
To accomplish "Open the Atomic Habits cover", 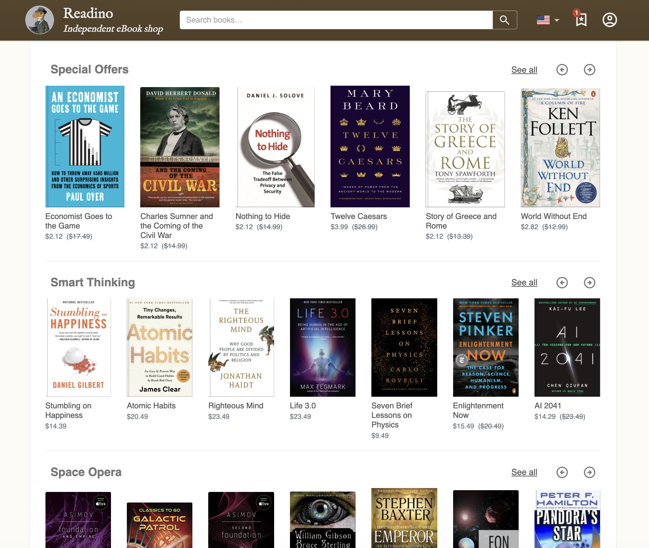I will tap(160, 347).
